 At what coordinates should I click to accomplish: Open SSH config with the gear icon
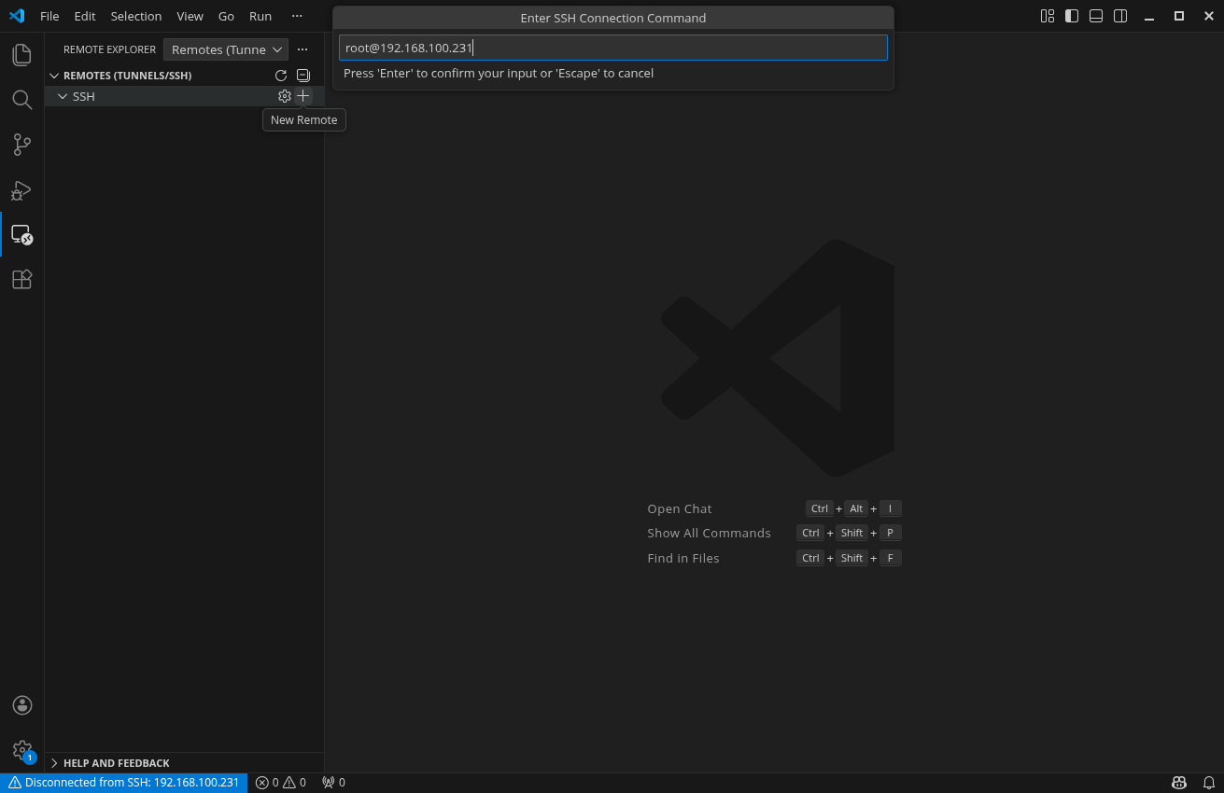(x=285, y=96)
